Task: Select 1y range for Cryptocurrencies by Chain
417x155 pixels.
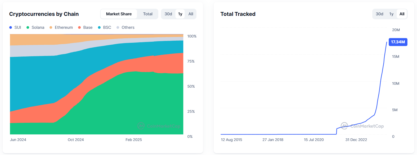Action: (x=180, y=14)
